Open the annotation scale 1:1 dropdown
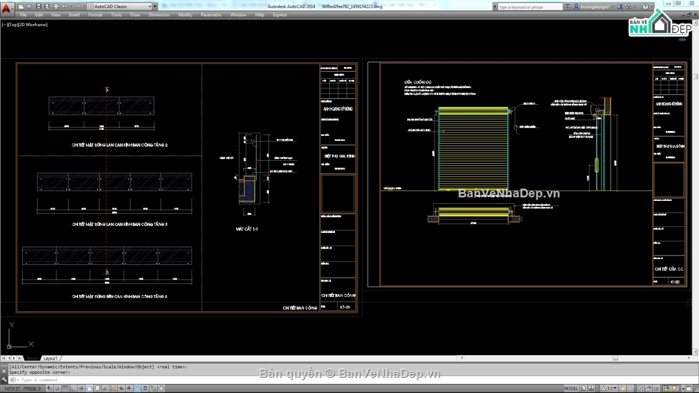Image resolution: width=699 pixels, height=393 pixels. pos(611,388)
